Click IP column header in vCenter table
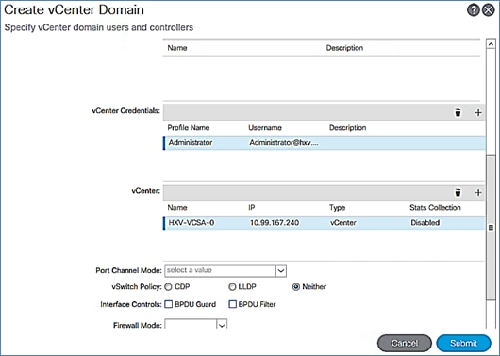 [252, 207]
